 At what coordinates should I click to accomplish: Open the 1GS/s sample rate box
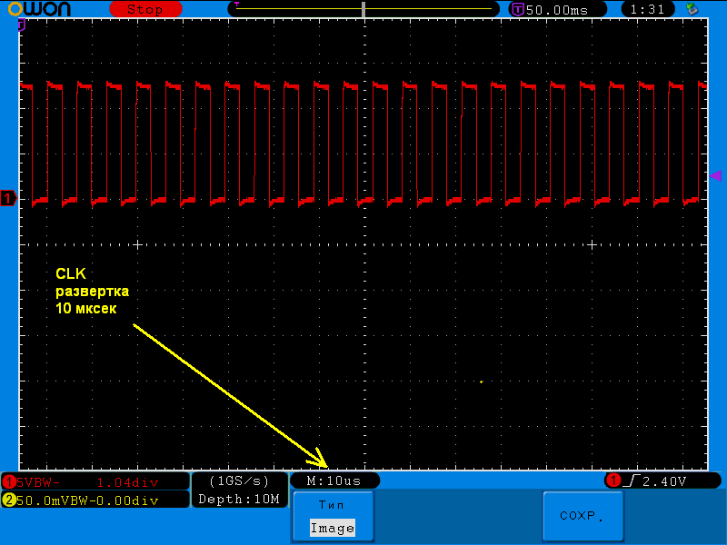coord(239,481)
